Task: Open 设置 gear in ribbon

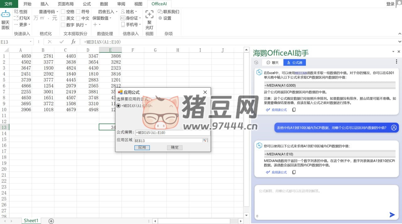Action: click(160, 18)
